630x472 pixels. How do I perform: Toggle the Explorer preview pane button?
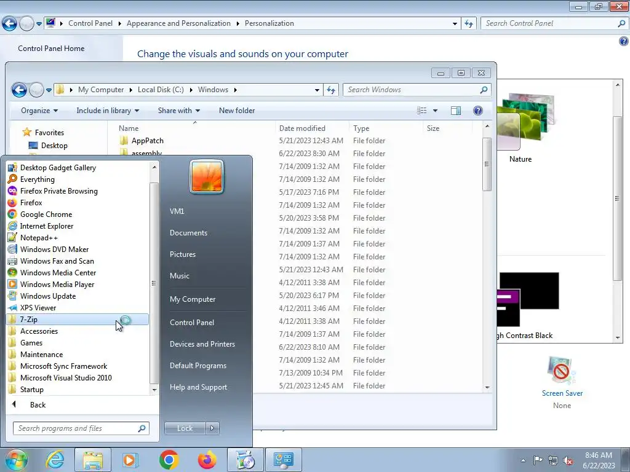(x=456, y=111)
